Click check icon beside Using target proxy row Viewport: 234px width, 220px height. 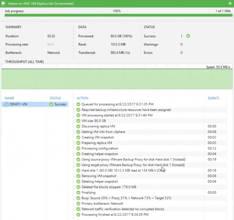(78, 165)
